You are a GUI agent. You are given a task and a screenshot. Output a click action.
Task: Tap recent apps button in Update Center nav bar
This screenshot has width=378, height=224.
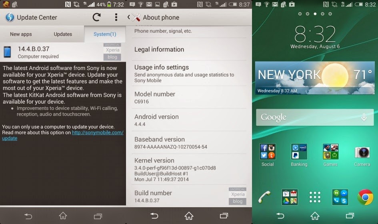tap(98, 216)
